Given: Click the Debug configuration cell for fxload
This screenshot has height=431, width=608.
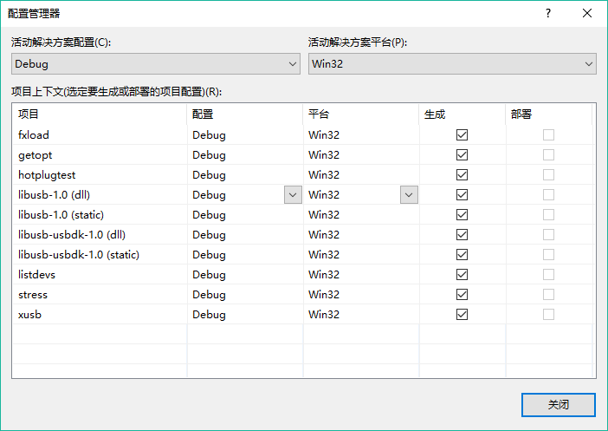Looking at the screenshot, I should (245, 135).
